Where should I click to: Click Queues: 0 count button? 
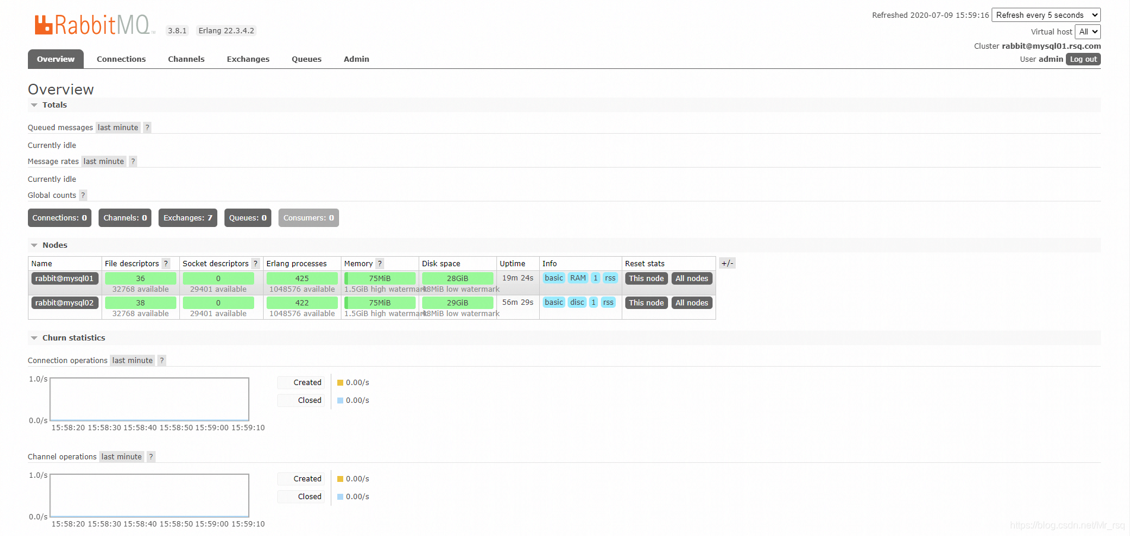pos(248,217)
